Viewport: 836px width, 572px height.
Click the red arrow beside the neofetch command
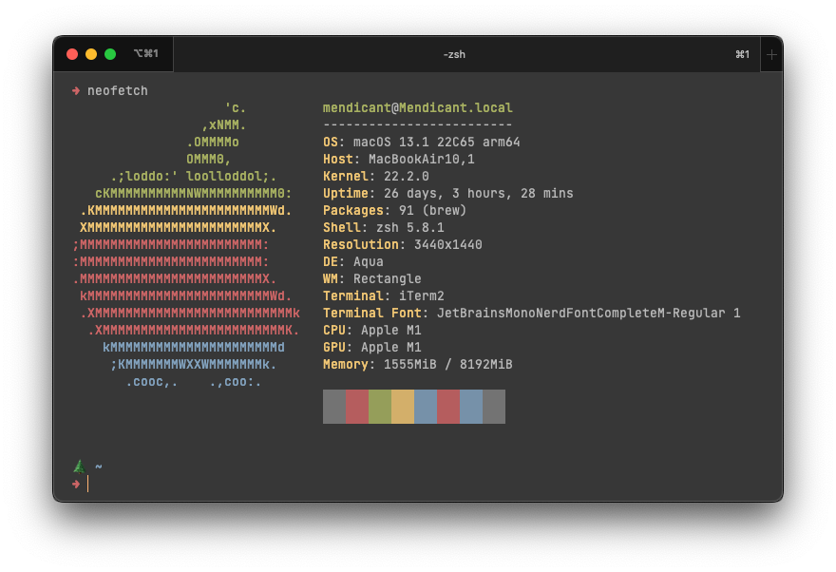75,90
